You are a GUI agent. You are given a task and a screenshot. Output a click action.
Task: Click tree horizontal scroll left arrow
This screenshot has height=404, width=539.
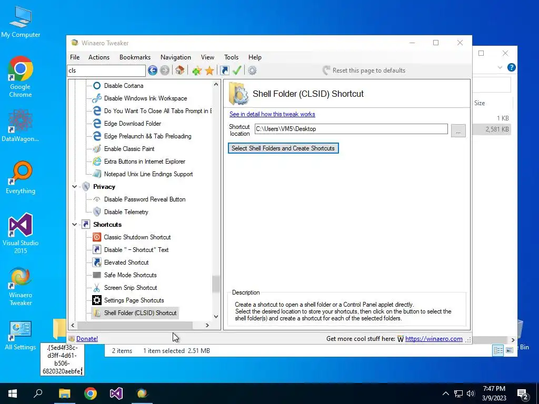pos(73,325)
